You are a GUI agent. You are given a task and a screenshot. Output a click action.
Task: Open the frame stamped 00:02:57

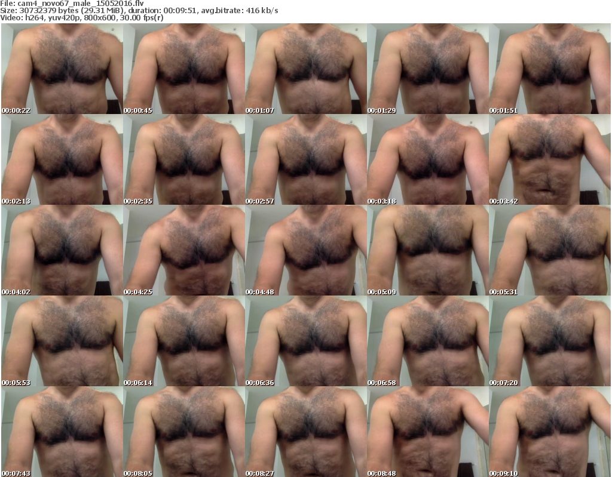(x=305, y=159)
